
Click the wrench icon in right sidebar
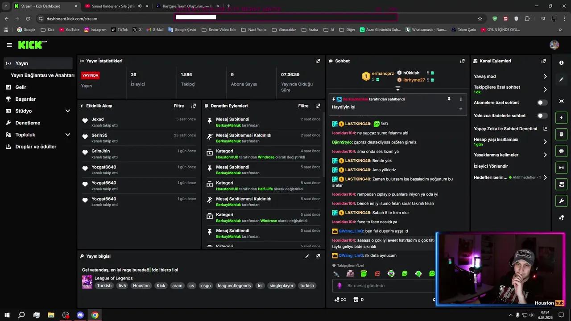(561, 201)
